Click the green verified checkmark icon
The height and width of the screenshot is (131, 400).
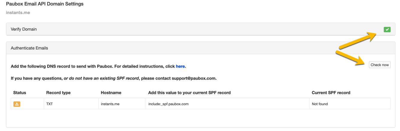387,29
